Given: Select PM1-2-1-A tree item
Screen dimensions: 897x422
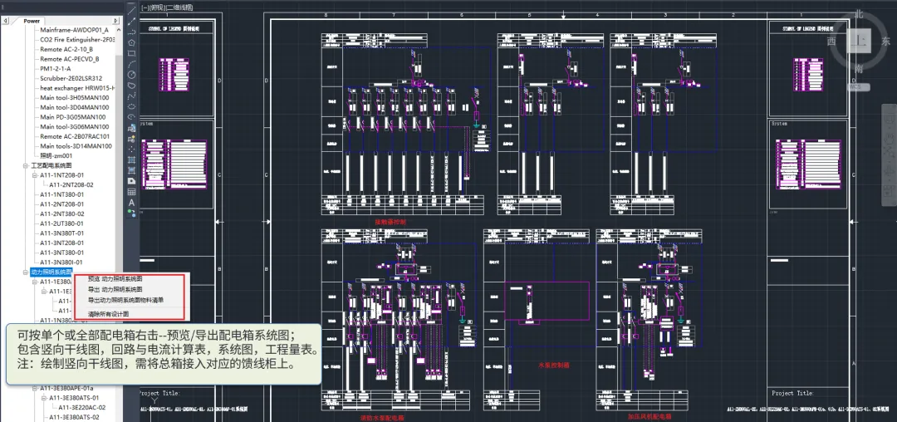Looking at the screenshot, I should (56, 69).
